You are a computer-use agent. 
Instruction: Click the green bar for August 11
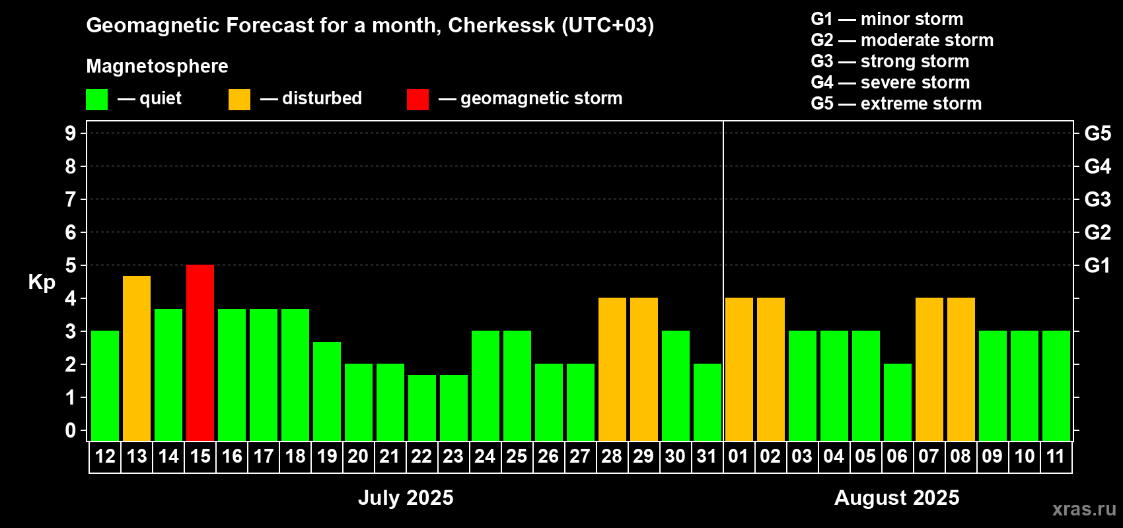click(x=1056, y=385)
